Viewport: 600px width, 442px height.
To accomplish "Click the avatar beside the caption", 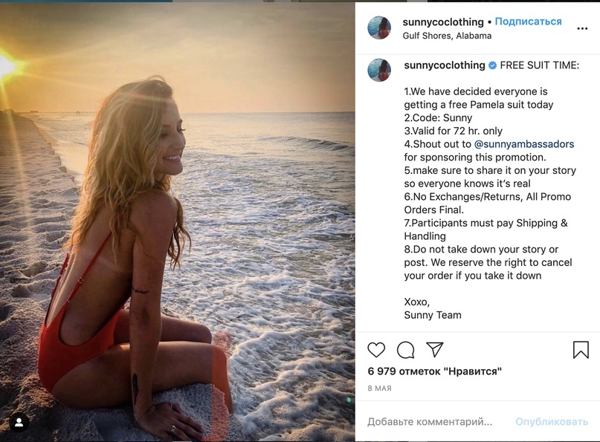I will pos(379,70).
